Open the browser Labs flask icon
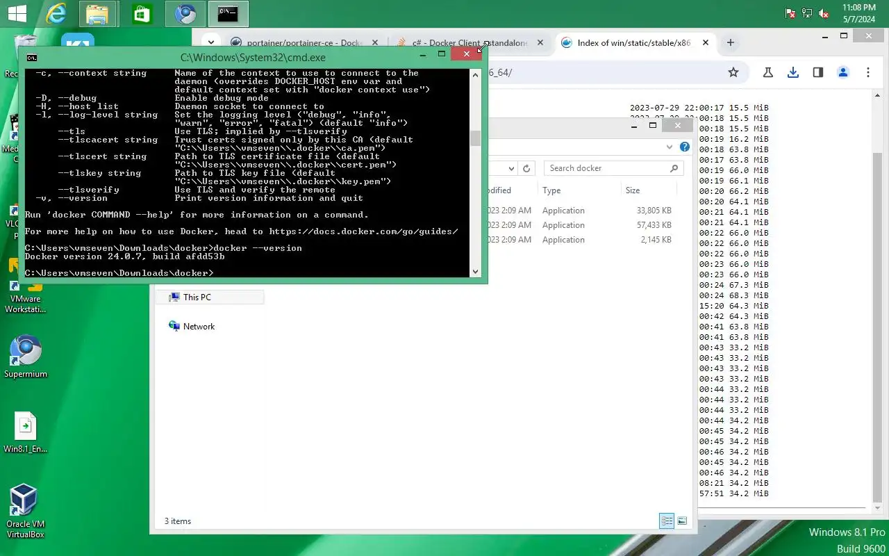 tap(768, 72)
